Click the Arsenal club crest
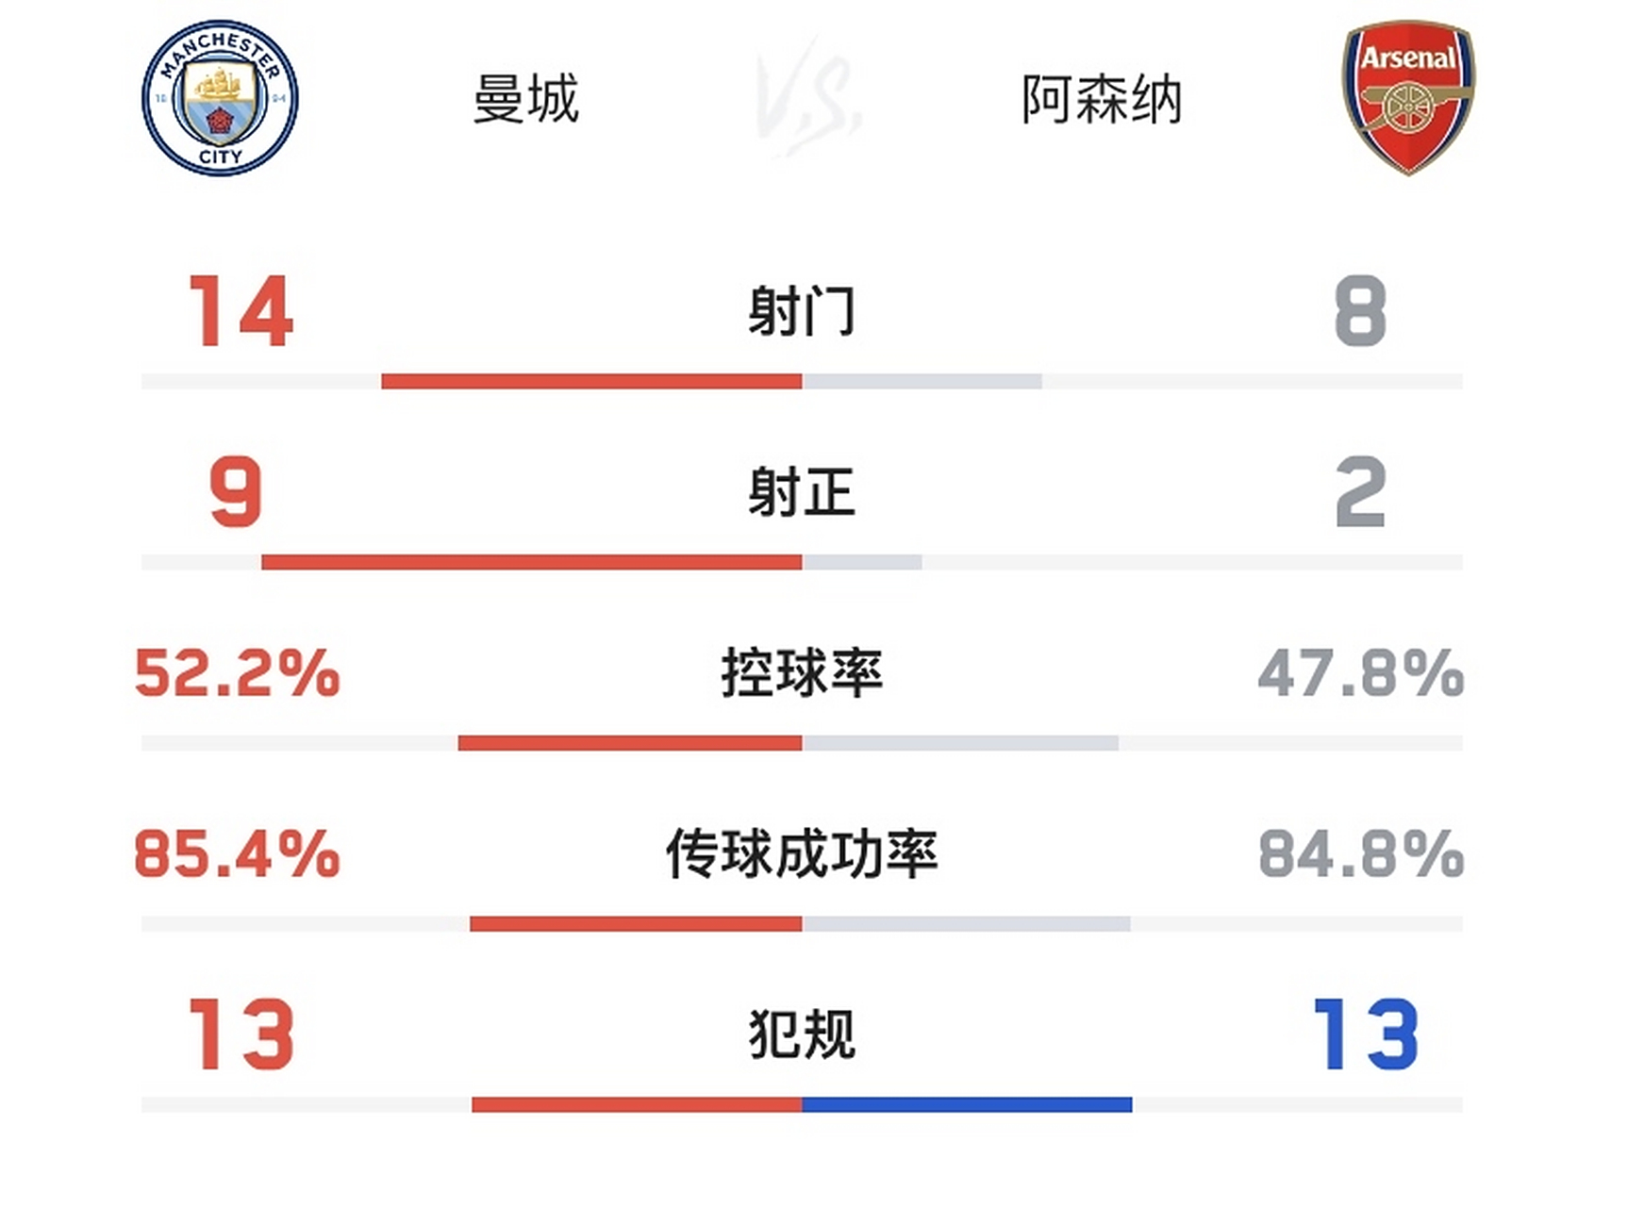 [1408, 97]
